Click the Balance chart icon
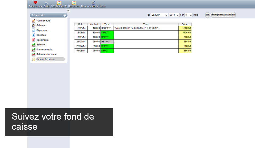255x148 pixels. point(33,45)
